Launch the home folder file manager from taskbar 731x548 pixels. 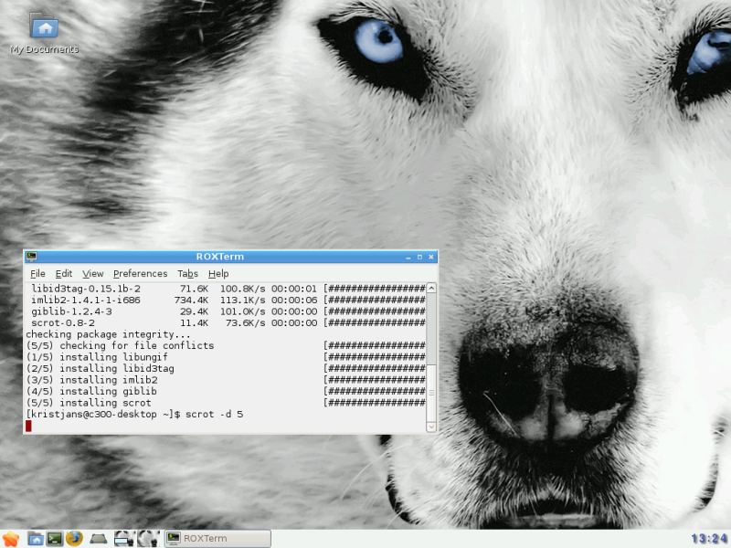[36, 539]
